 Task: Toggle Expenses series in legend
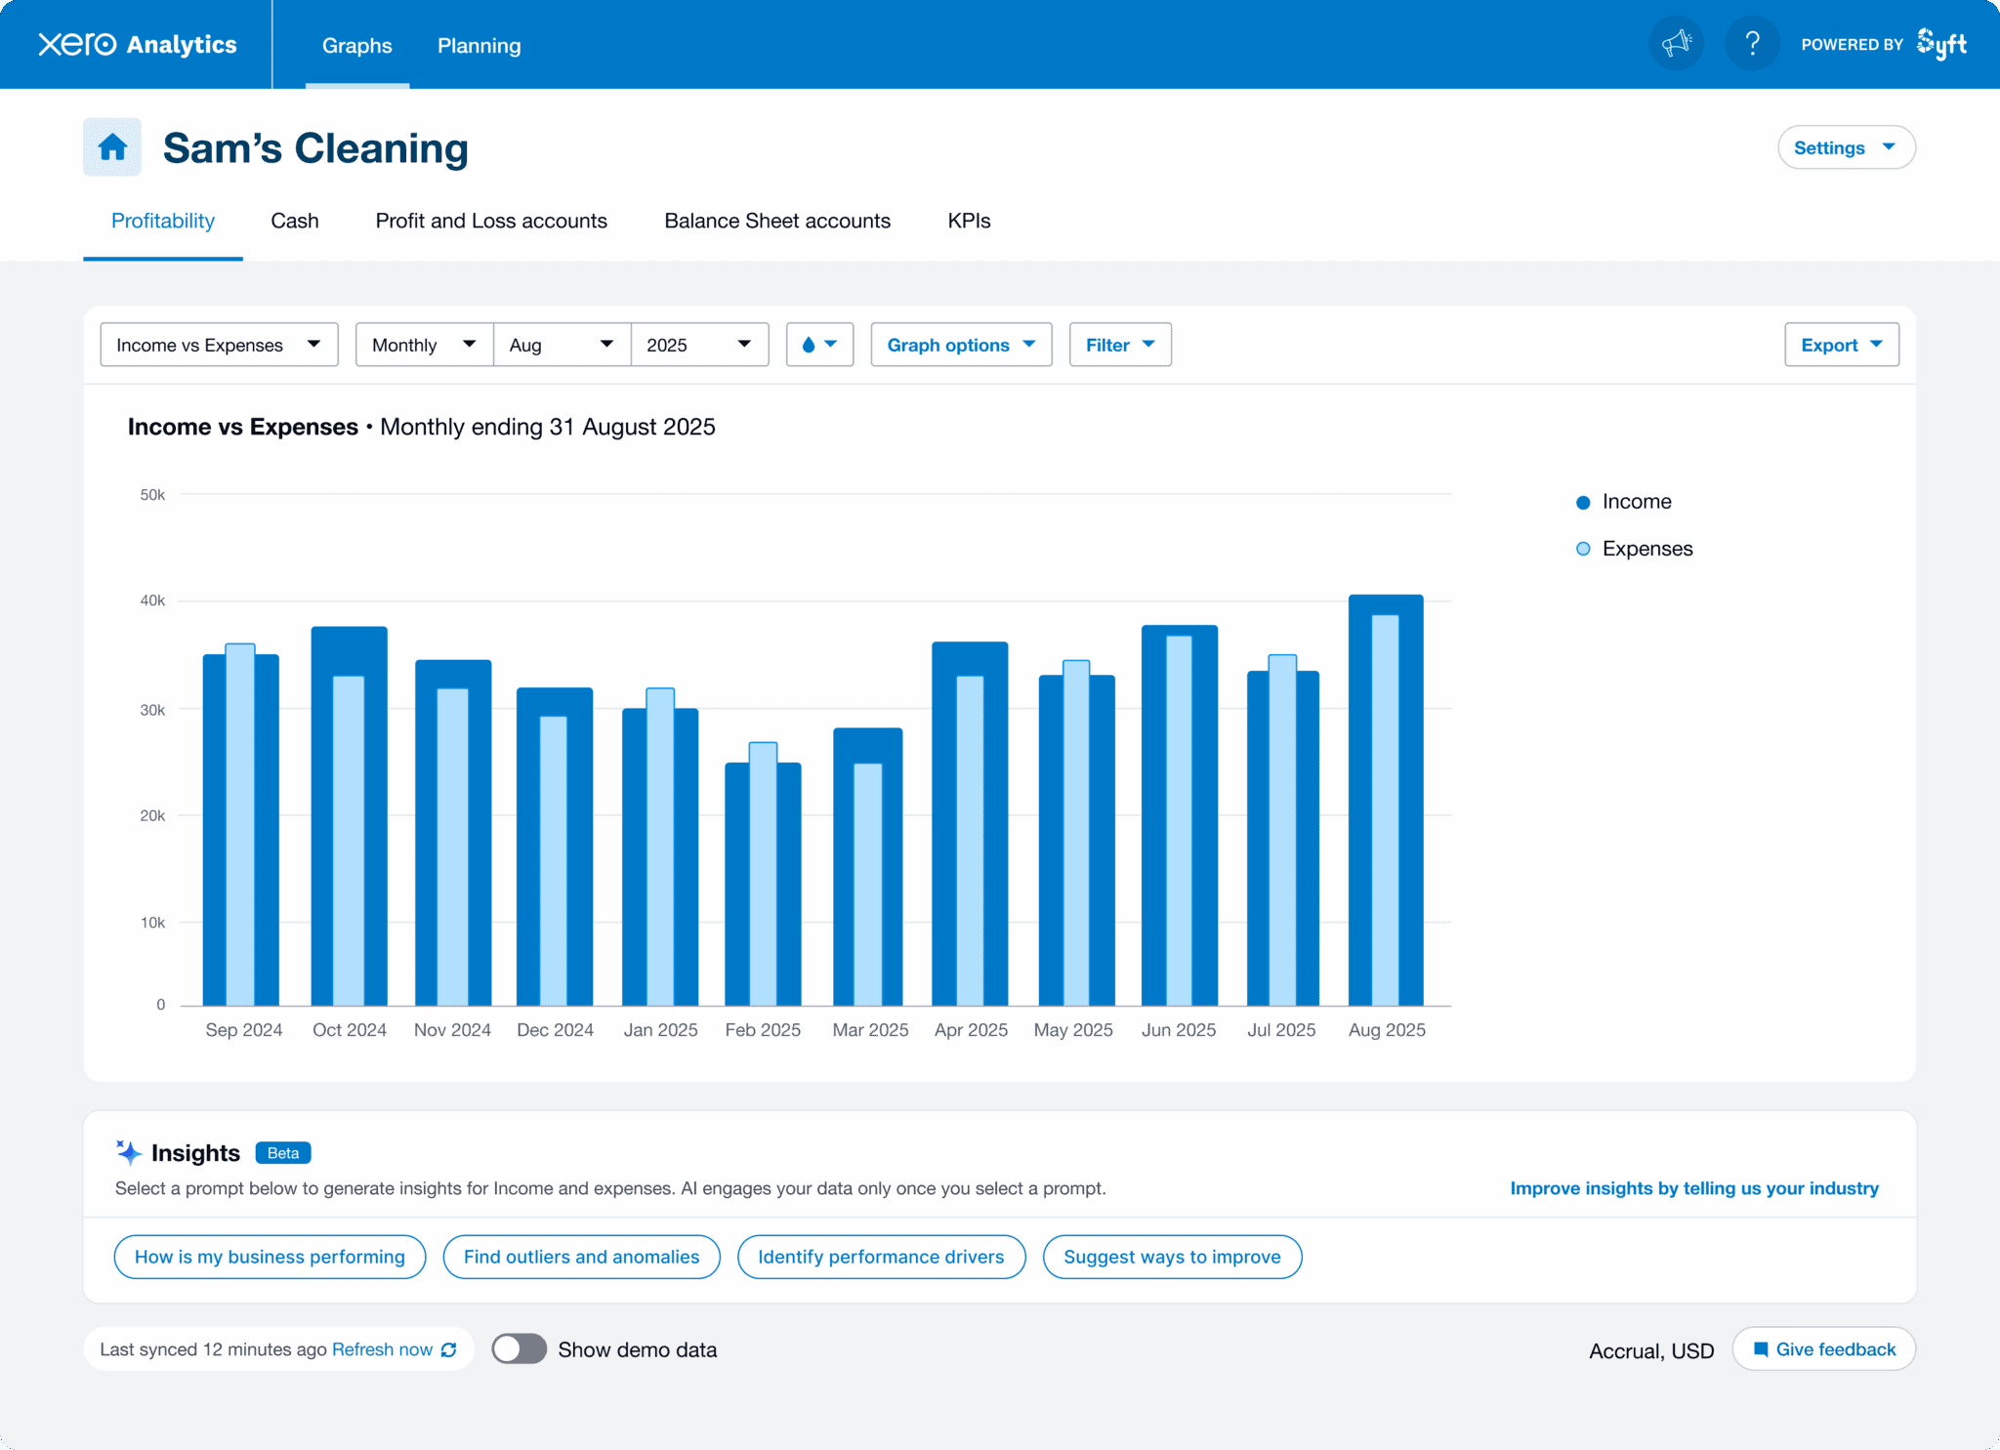(x=1646, y=549)
